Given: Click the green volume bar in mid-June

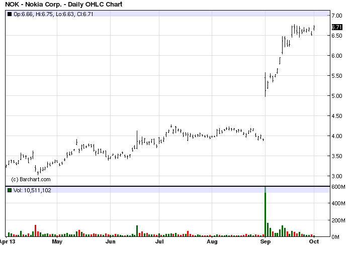Looking at the screenshot, I should coord(137,231).
